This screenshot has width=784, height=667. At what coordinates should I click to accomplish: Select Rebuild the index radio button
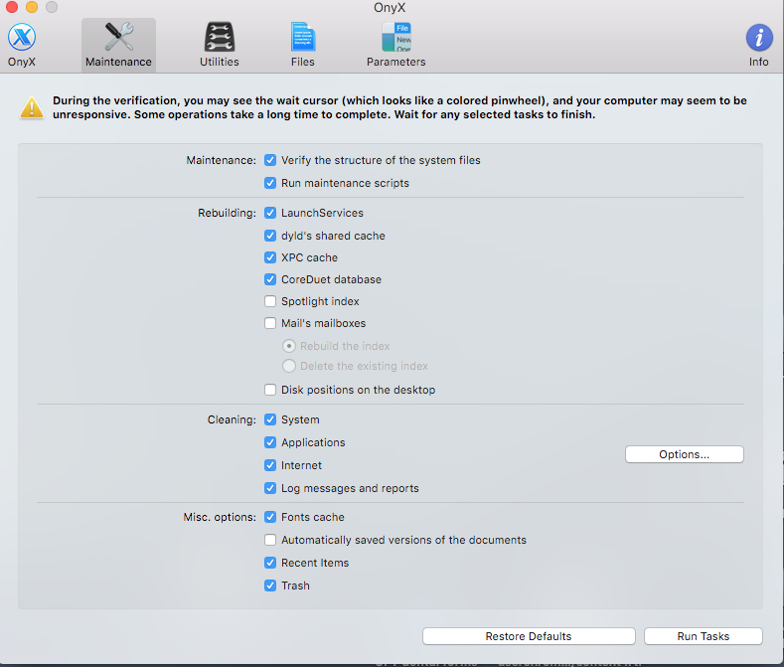pyautogui.click(x=289, y=346)
